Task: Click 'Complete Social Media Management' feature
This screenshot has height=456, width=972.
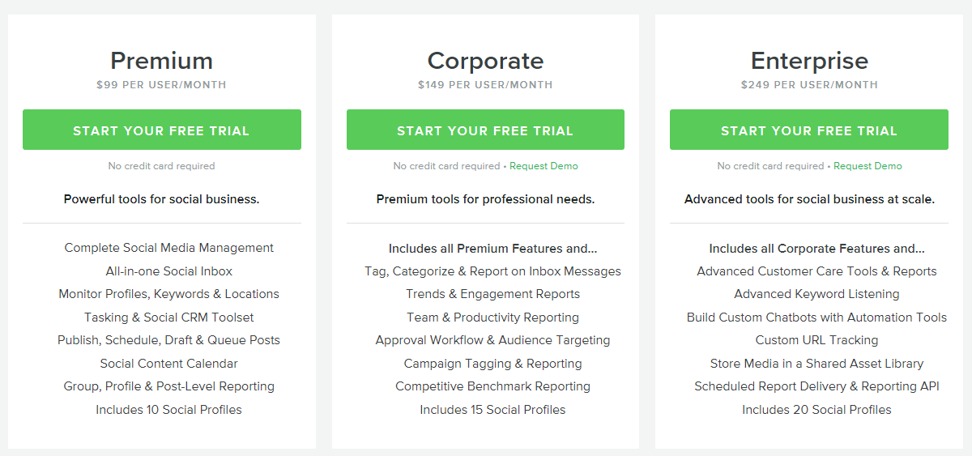Action: 169,248
